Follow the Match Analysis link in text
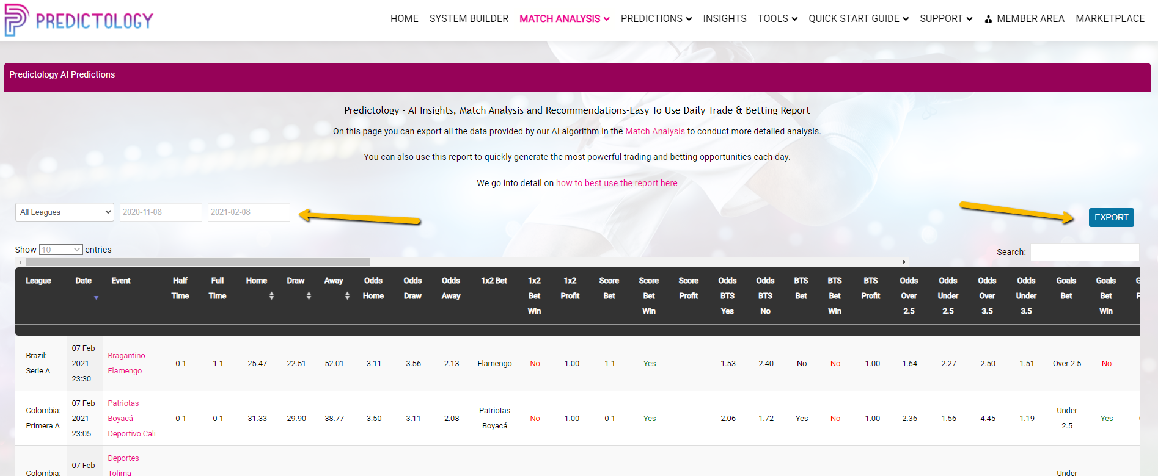Viewport: 1158px width, 476px height. (x=654, y=131)
